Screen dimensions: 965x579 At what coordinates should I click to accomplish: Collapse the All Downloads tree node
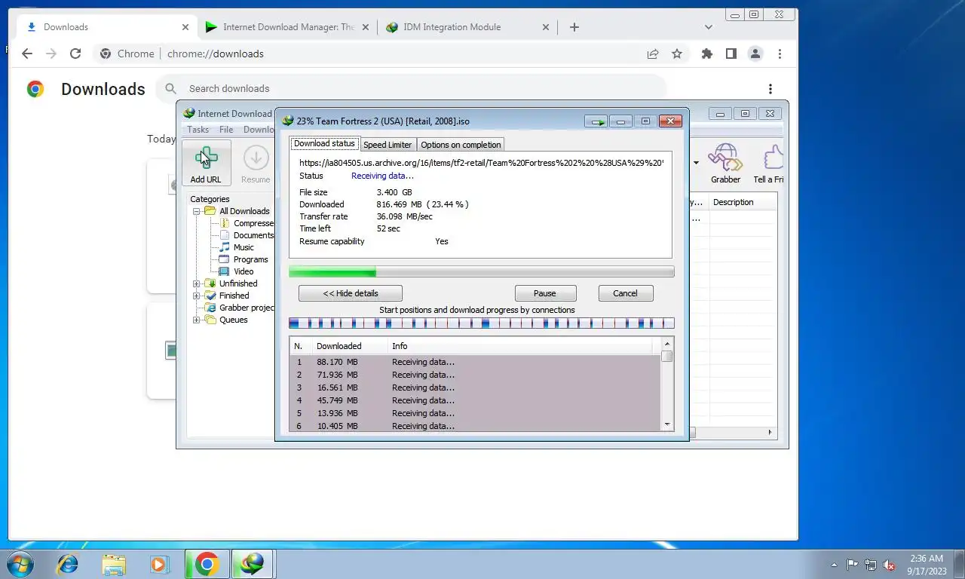point(197,211)
